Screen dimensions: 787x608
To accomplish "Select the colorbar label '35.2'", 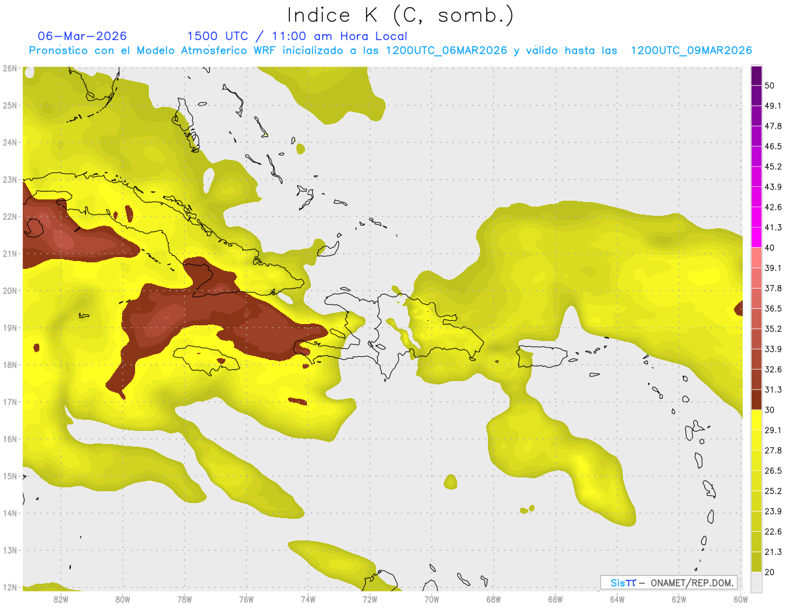I will click(x=773, y=329).
